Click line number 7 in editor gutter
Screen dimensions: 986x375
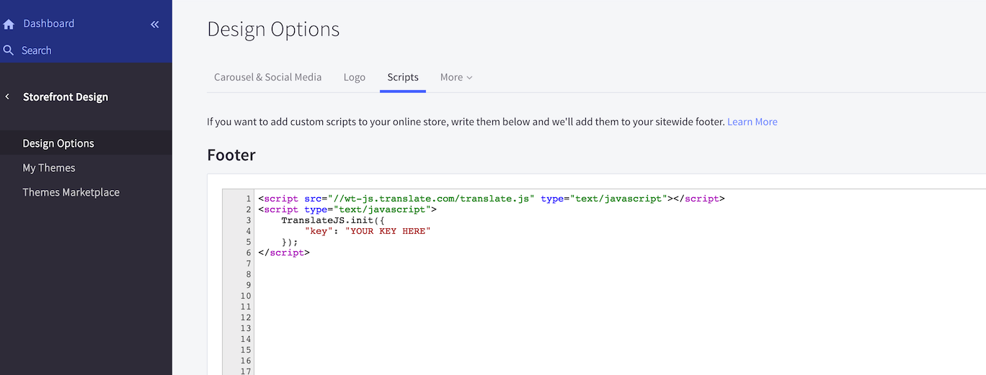(248, 263)
